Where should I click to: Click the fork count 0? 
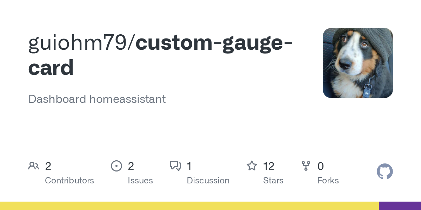[x=320, y=166]
